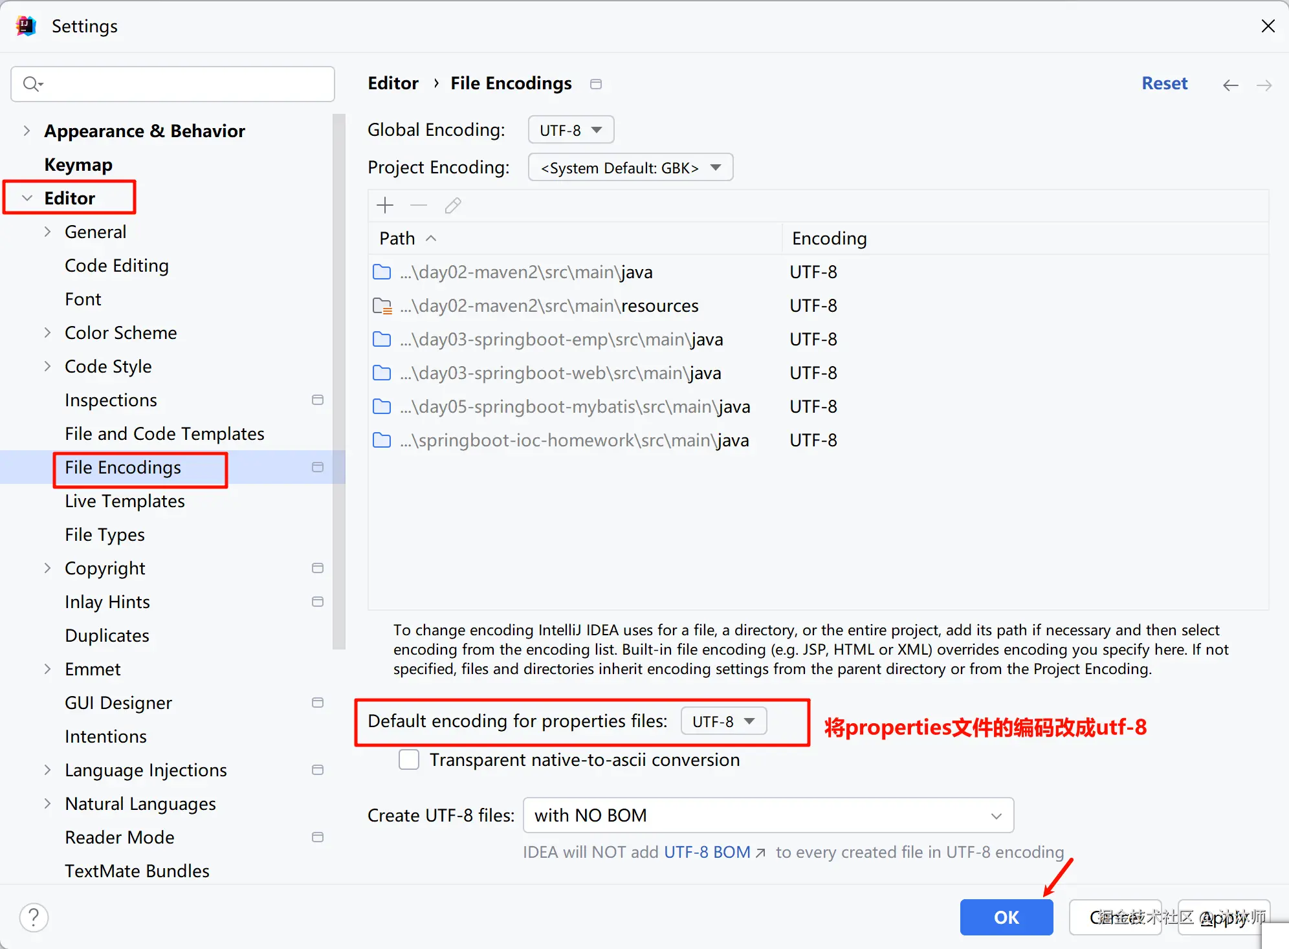This screenshot has height=949, width=1289.
Task: Click the project icon next to Inspections
Action: click(318, 400)
